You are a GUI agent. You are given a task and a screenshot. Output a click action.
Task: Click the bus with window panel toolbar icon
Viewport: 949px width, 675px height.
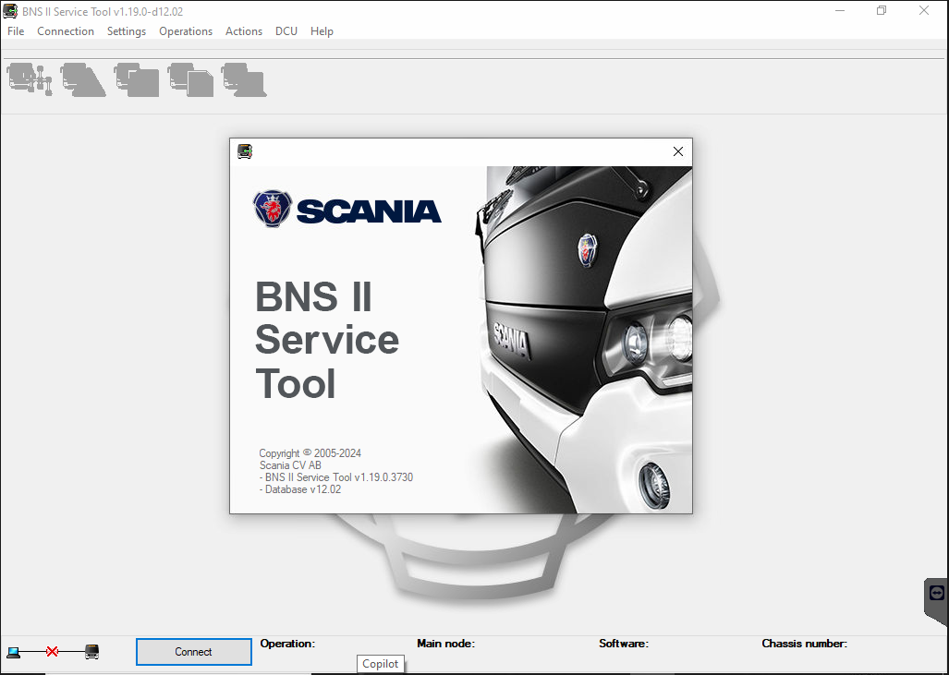tap(137, 79)
